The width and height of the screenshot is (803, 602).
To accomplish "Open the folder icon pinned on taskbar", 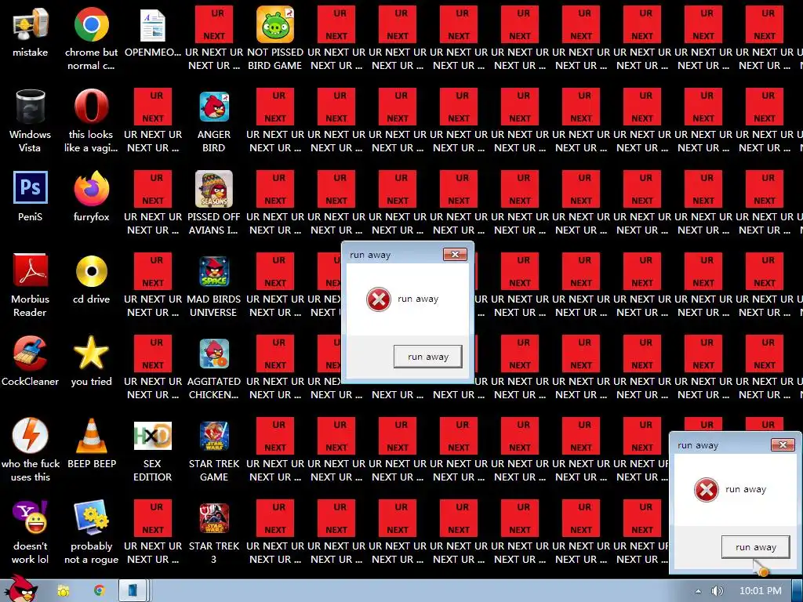I will 63,591.
